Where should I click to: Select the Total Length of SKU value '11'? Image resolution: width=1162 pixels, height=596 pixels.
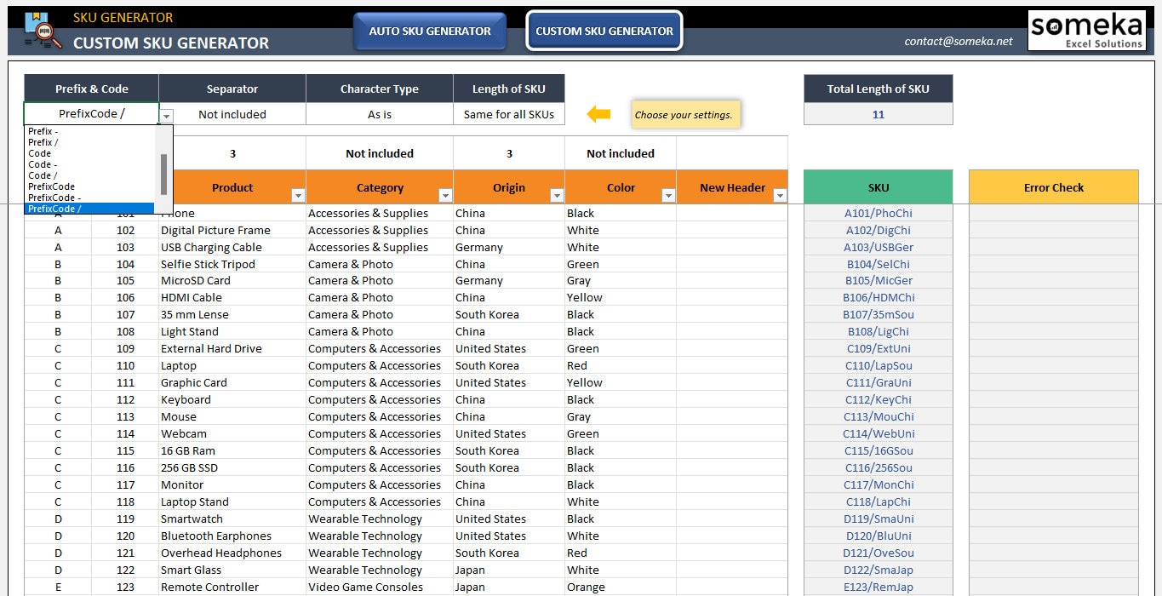click(878, 113)
